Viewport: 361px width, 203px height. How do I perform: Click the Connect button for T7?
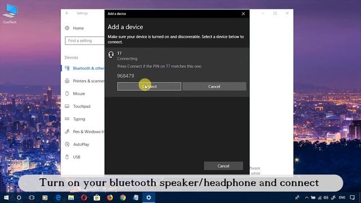tap(149, 86)
